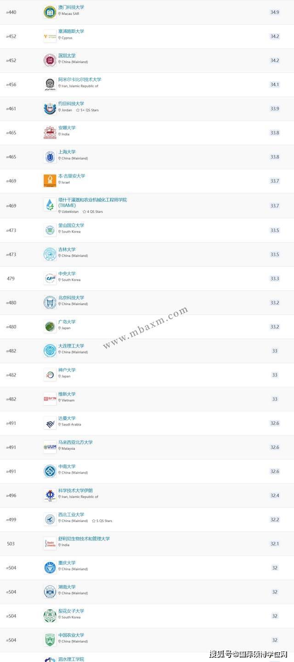The height and width of the screenshot is (662, 294).
Task: Click the 深圳大学 crest logo
Action: point(50,60)
